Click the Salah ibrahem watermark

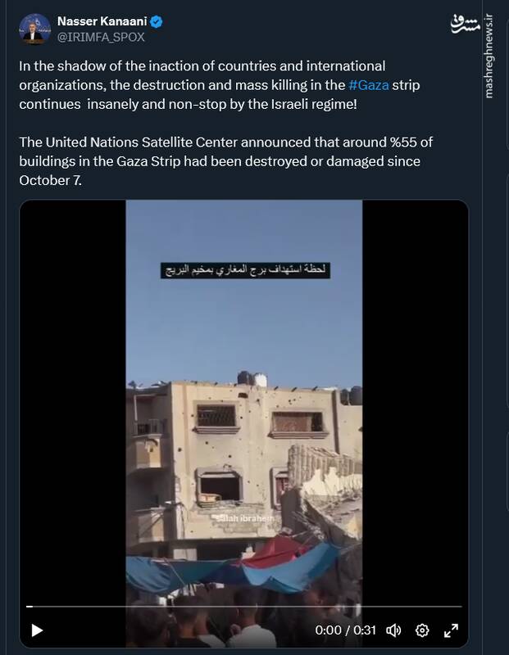245,518
